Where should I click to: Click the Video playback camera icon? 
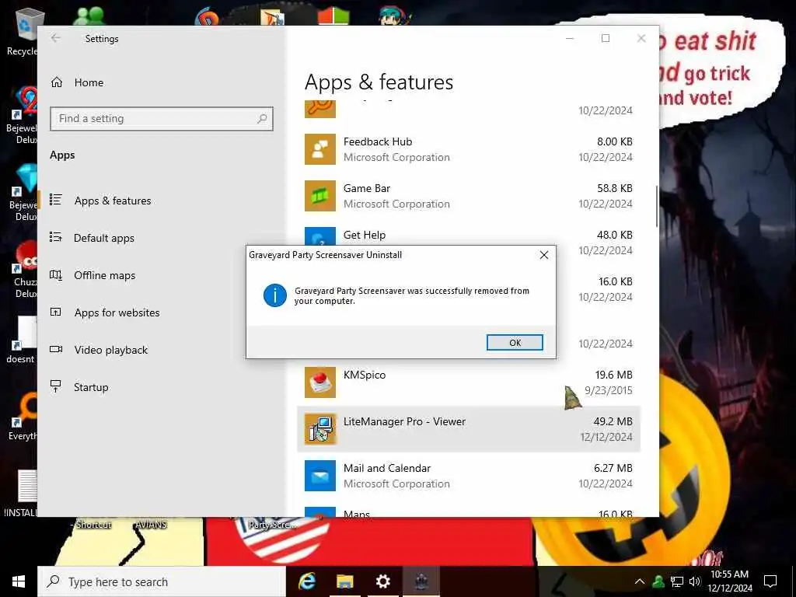56,349
